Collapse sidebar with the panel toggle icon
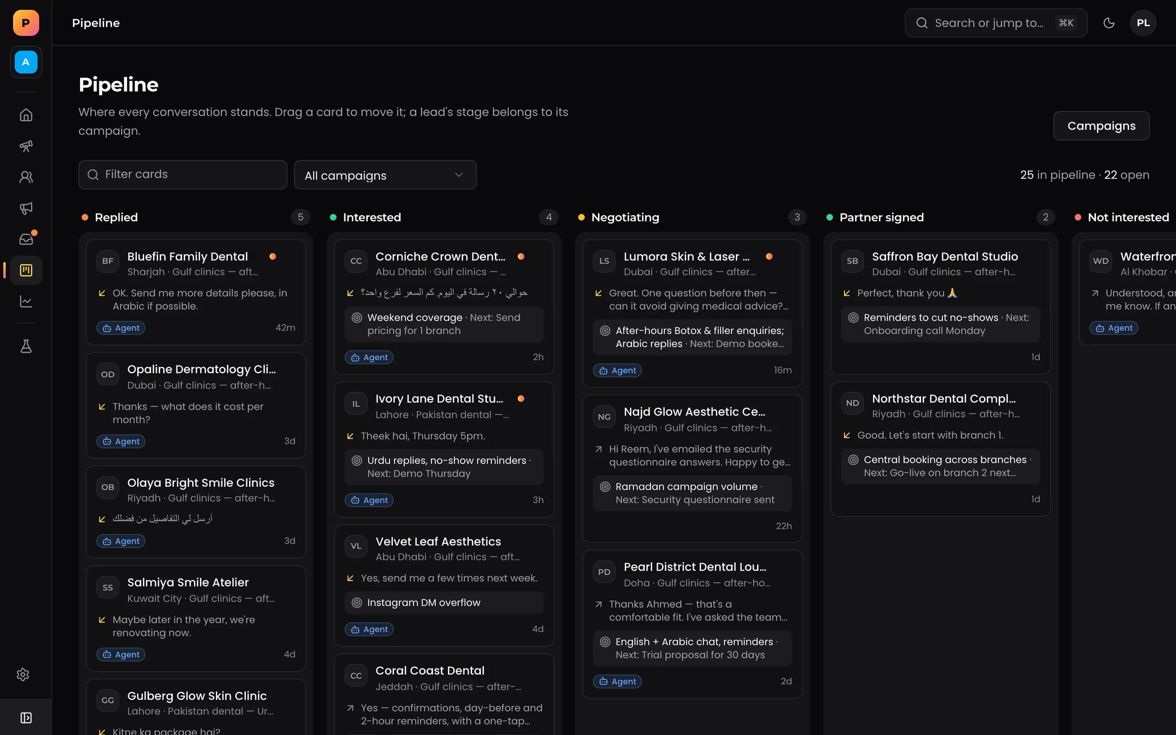Viewport: 1176px width, 735px height. pyautogui.click(x=26, y=717)
